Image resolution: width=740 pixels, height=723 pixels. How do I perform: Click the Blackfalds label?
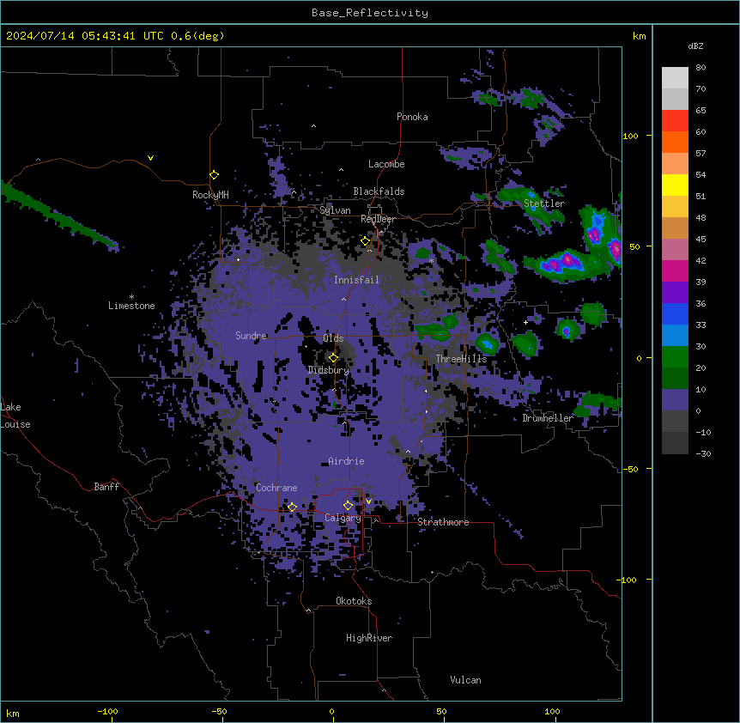click(379, 191)
